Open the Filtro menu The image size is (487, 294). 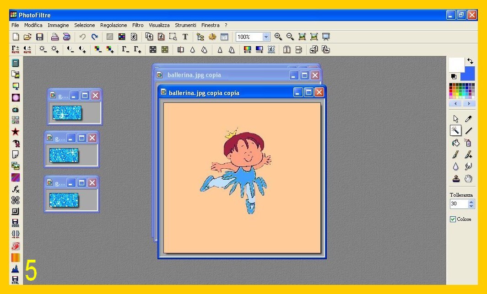pyautogui.click(x=138, y=25)
